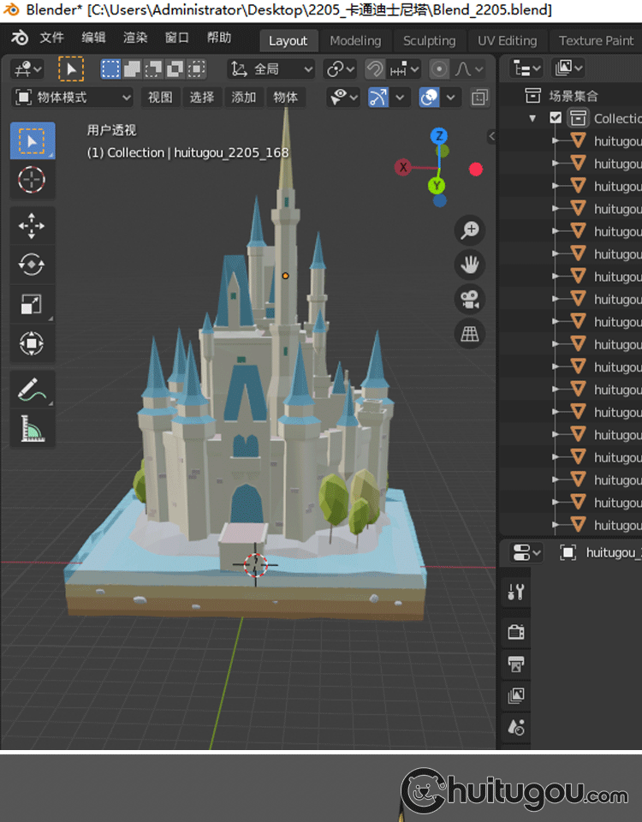Select the Scale tool
642x822 pixels.
point(32,304)
